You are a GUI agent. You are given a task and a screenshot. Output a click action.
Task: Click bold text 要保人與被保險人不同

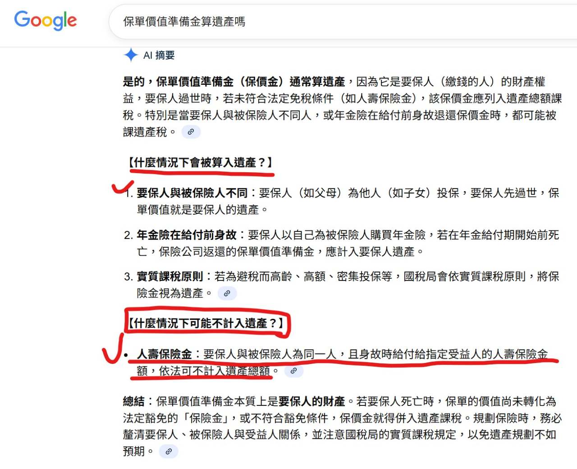[x=192, y=193]
